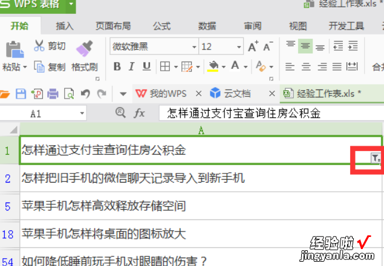Toggle align text left
Viewport: 384px width, 266px height.
tap(290, 66)
